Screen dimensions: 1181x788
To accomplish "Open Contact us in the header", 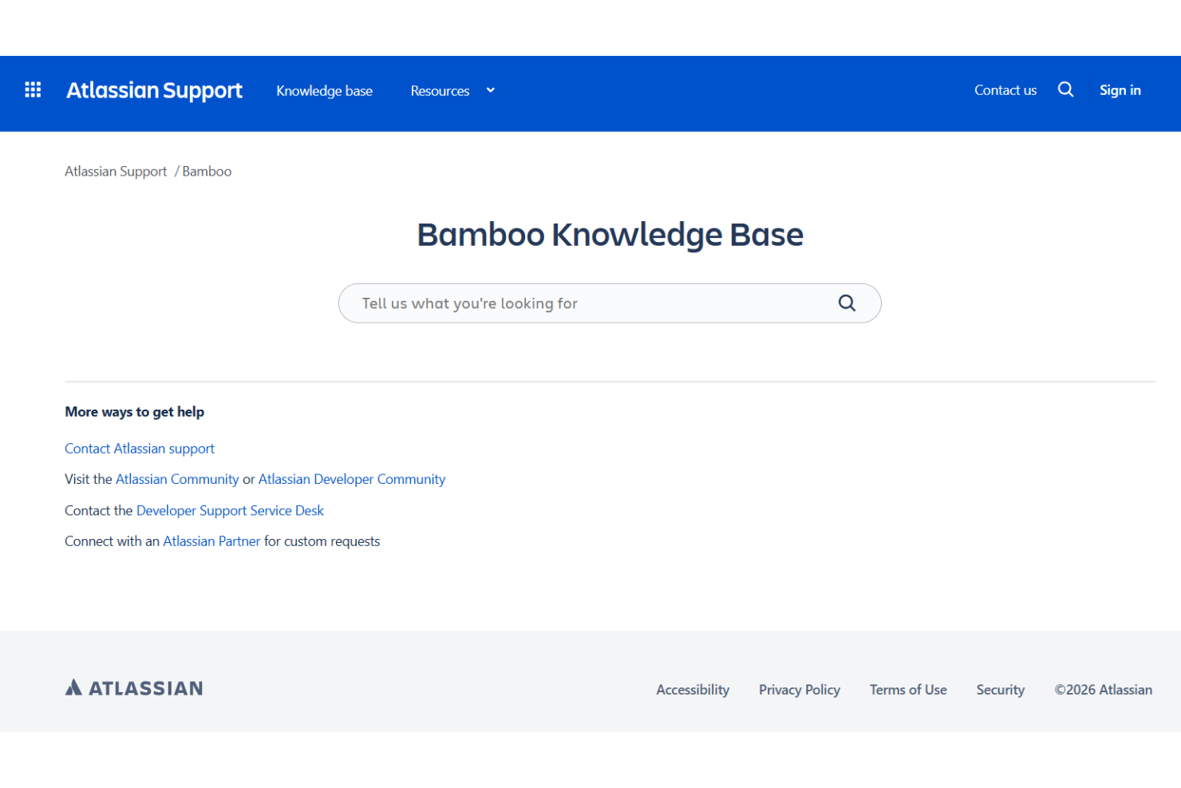I will pyautogui.click(x=1005, y=90).
